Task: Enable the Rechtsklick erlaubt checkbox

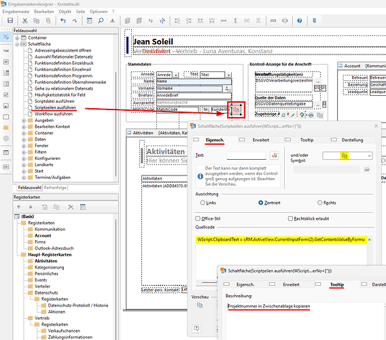Action: click(290, 218)
